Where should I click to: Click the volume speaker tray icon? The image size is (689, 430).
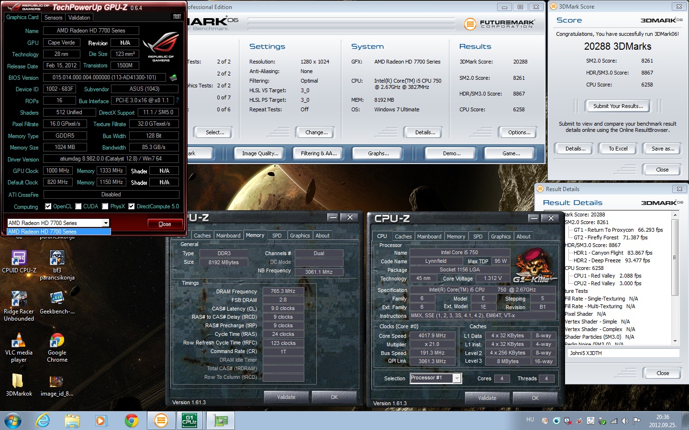[x=625, y=421]
